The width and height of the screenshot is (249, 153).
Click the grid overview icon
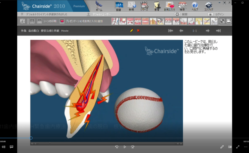click(x=22, y=21)
